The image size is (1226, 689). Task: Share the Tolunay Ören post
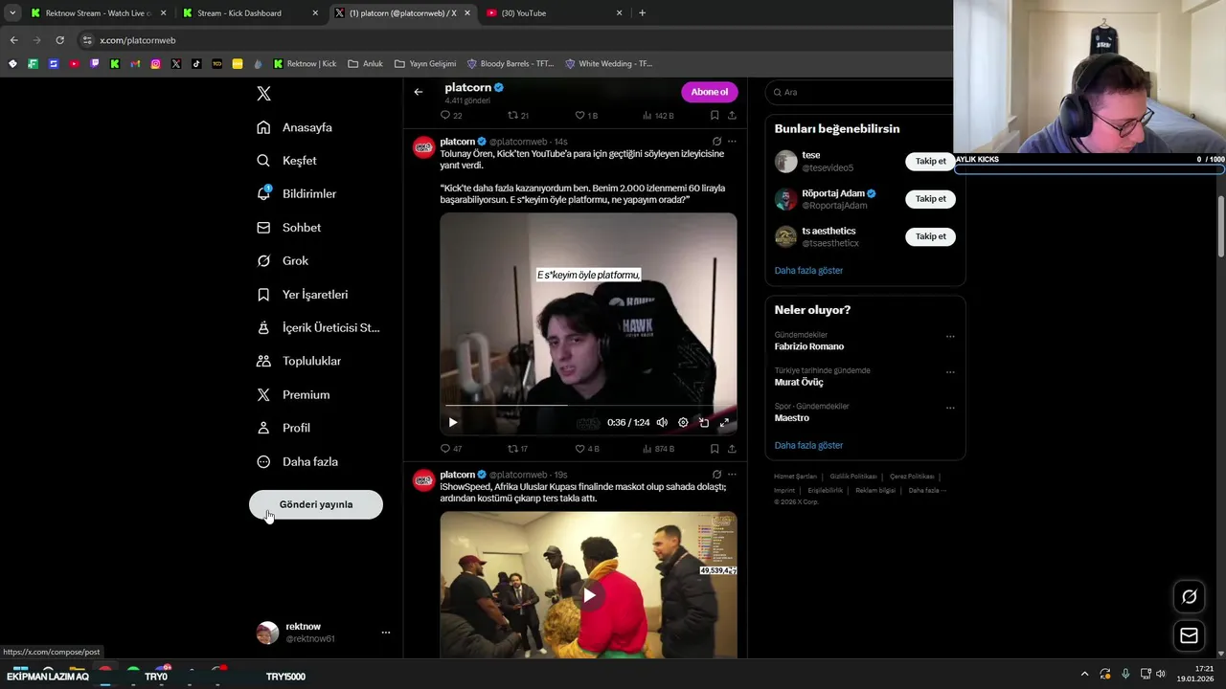(x=732, y=448)
